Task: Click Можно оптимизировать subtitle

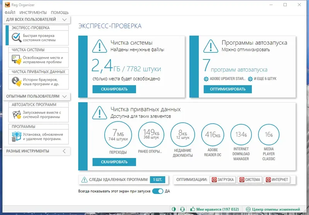Action: point(246,50)
